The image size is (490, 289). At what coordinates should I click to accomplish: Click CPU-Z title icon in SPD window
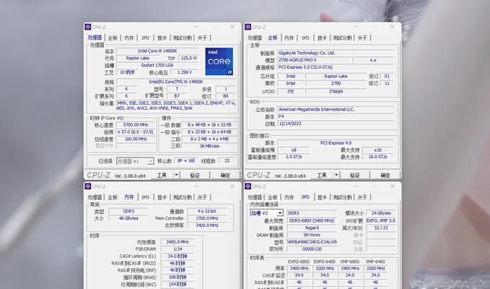tap(248, 186)
